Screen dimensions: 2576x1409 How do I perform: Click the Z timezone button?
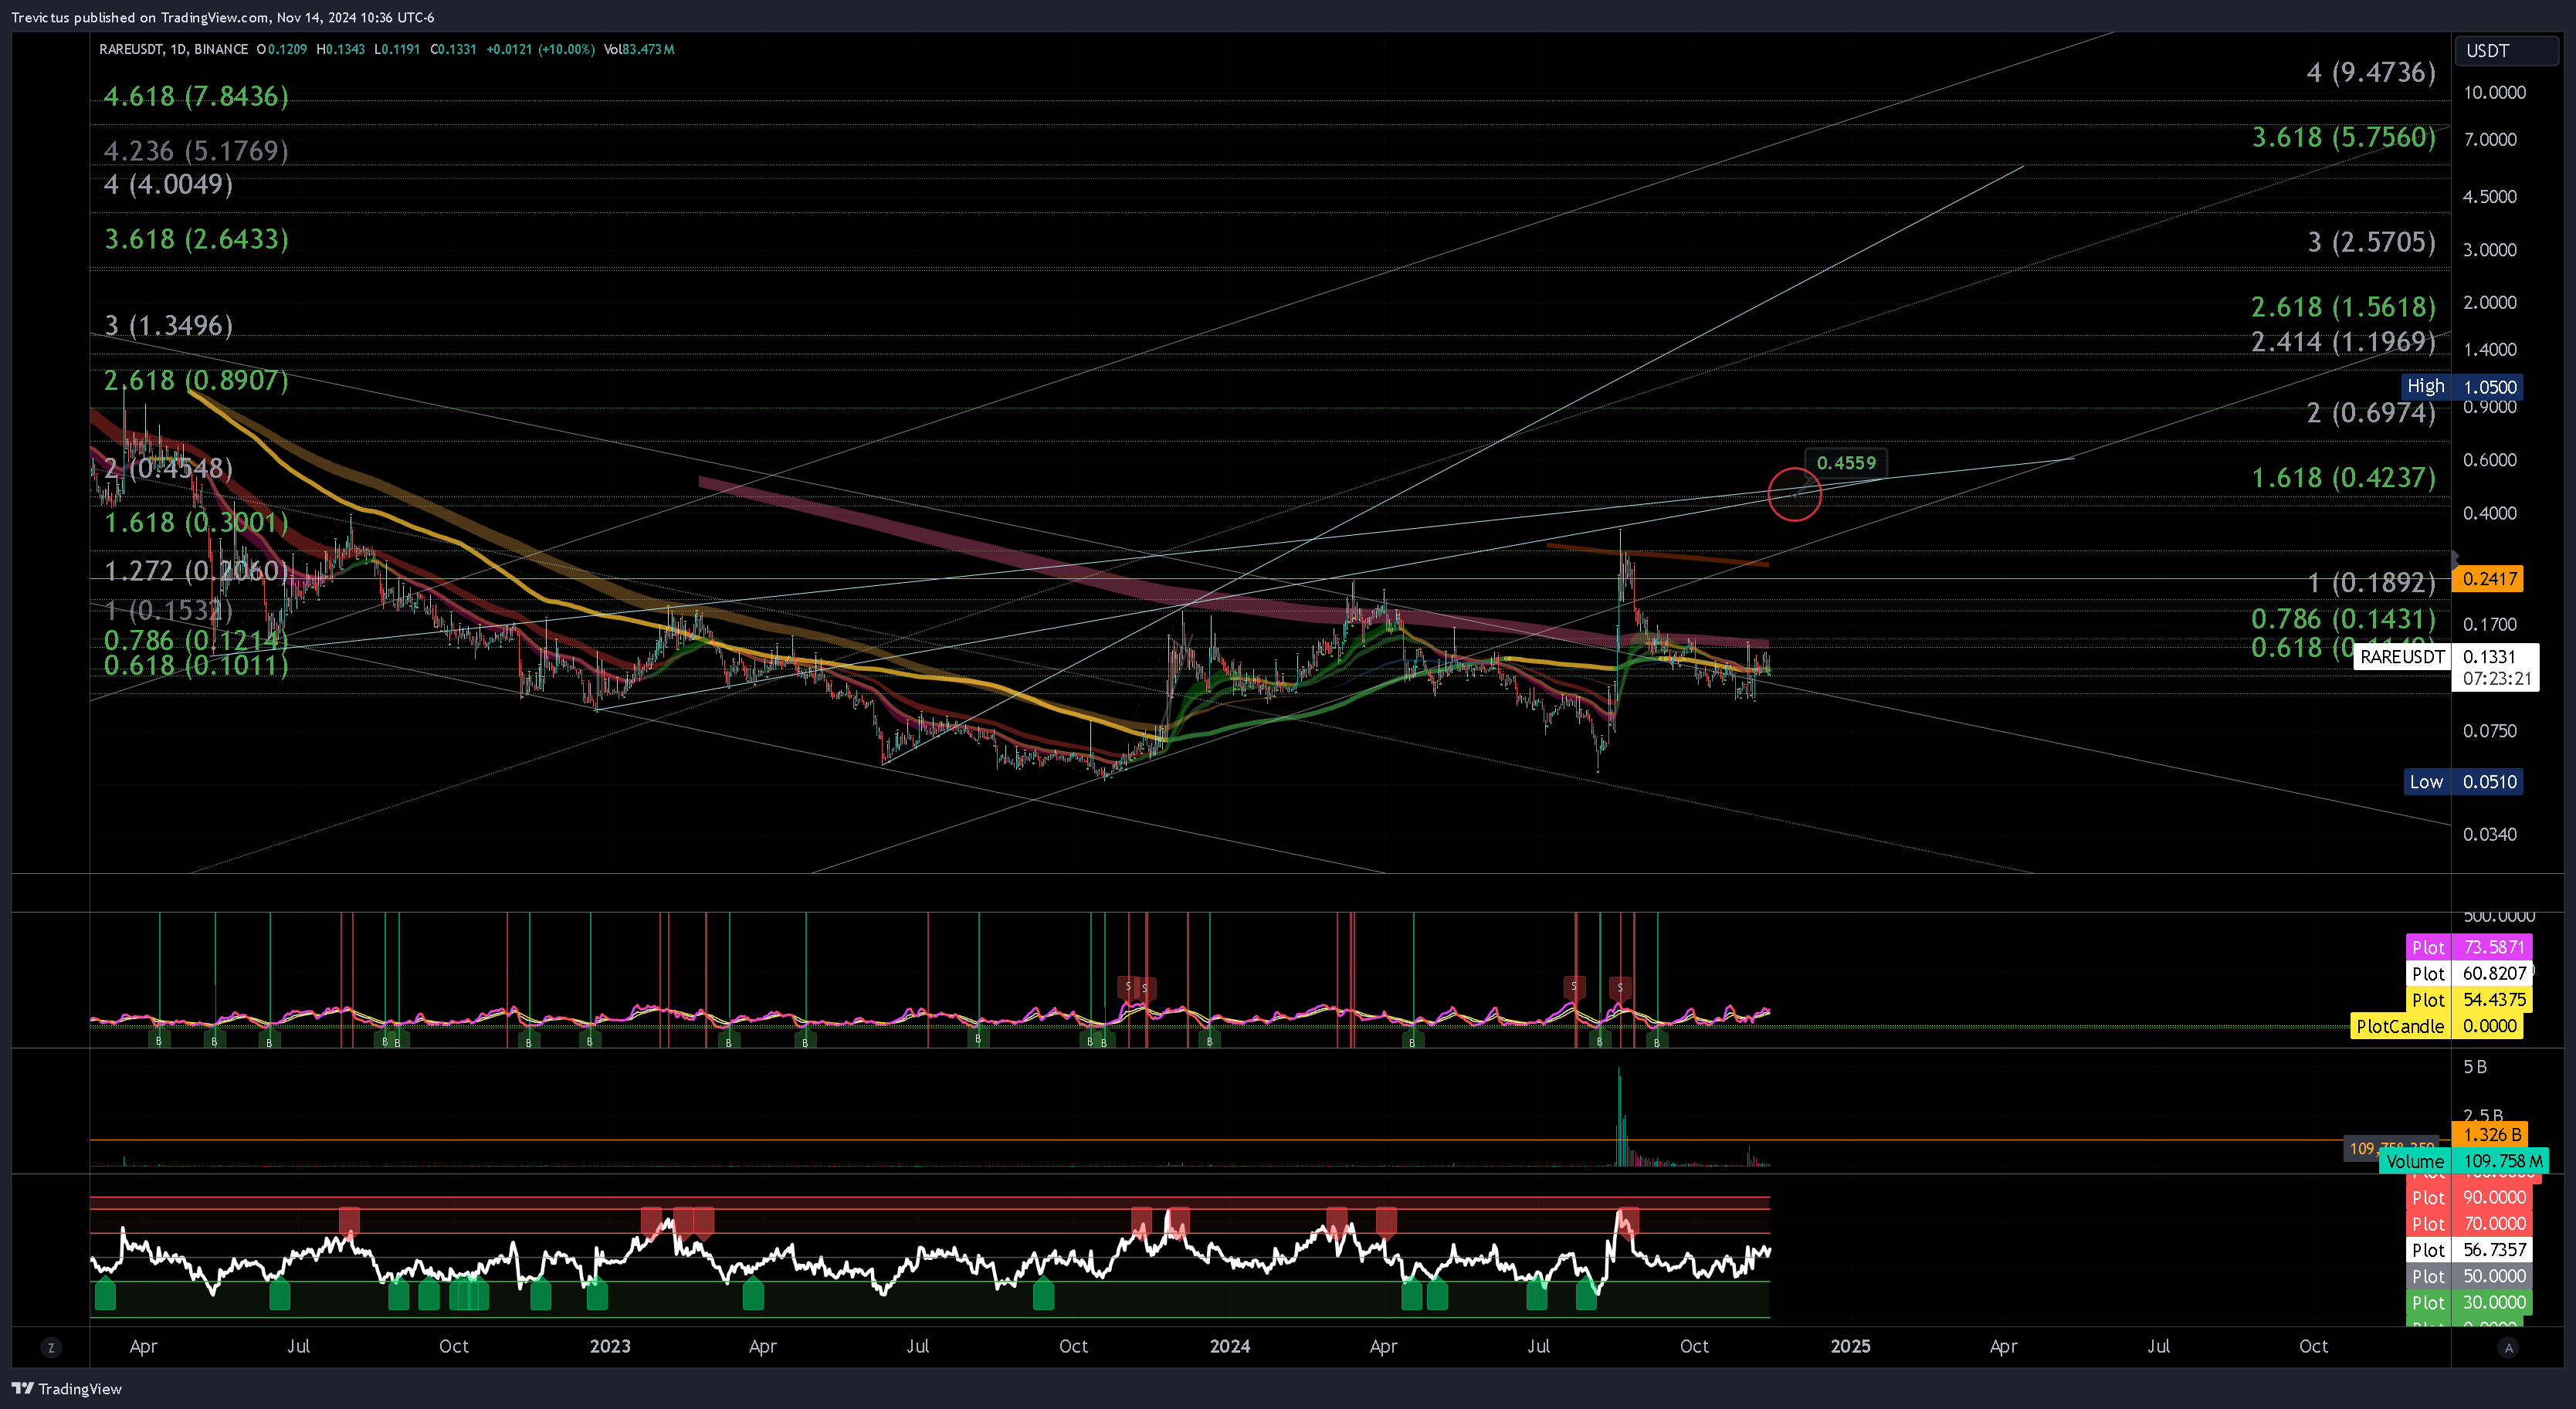(x=51, y=1347)
